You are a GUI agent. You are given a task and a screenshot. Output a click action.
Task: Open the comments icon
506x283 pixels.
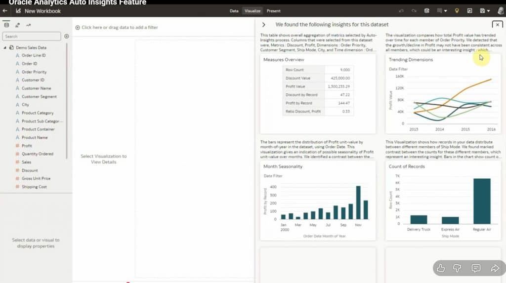pyautogui.click(x=476, y=268)
